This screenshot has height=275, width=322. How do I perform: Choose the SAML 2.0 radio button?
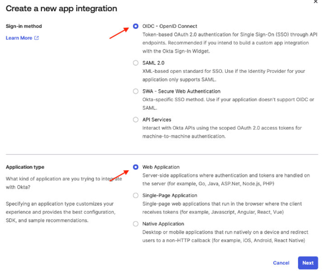point(135,63)
